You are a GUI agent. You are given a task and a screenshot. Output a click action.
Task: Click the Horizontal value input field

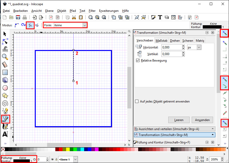(x=172, y=47)
